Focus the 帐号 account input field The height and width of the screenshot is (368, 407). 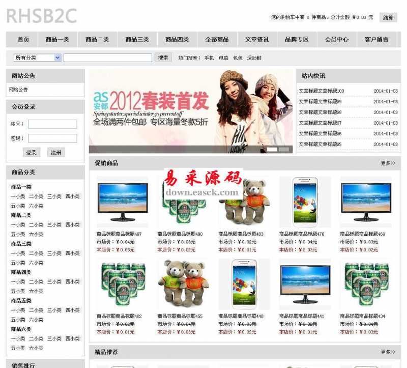[52, 124]
